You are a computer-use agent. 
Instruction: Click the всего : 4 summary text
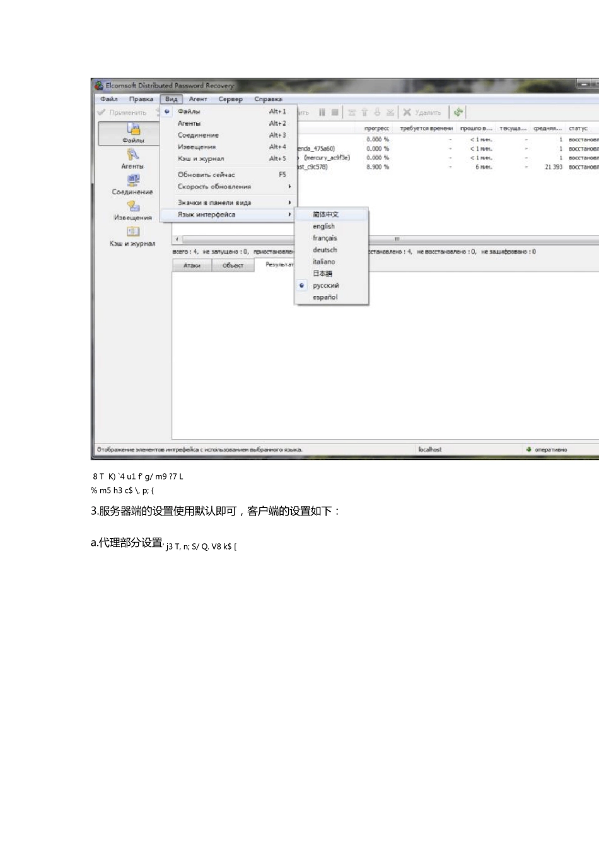185,252
